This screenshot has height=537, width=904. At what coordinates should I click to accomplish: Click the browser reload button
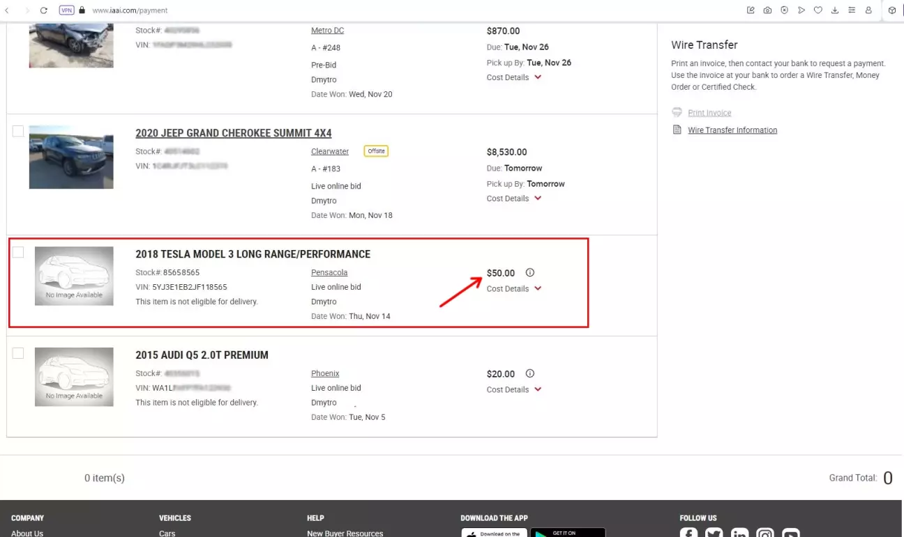(44, 10)
